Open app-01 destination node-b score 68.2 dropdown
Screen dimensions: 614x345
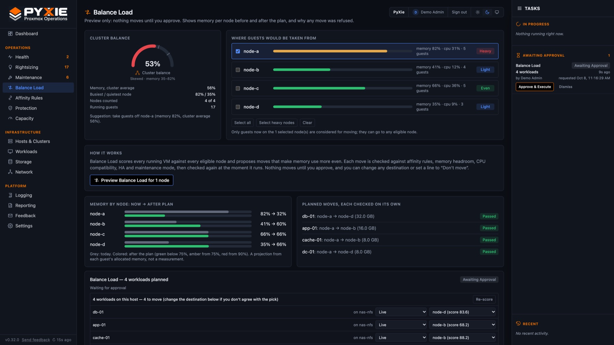462,325
